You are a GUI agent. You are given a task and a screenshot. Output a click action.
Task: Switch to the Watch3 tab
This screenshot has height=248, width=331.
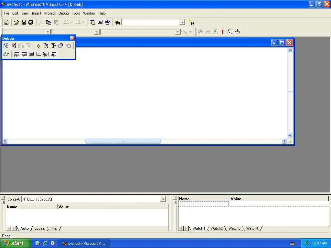(x=234, y=228)
